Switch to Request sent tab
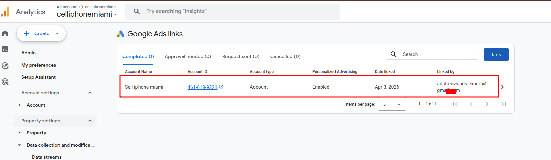The image size is (551, 160). (241, 56)
